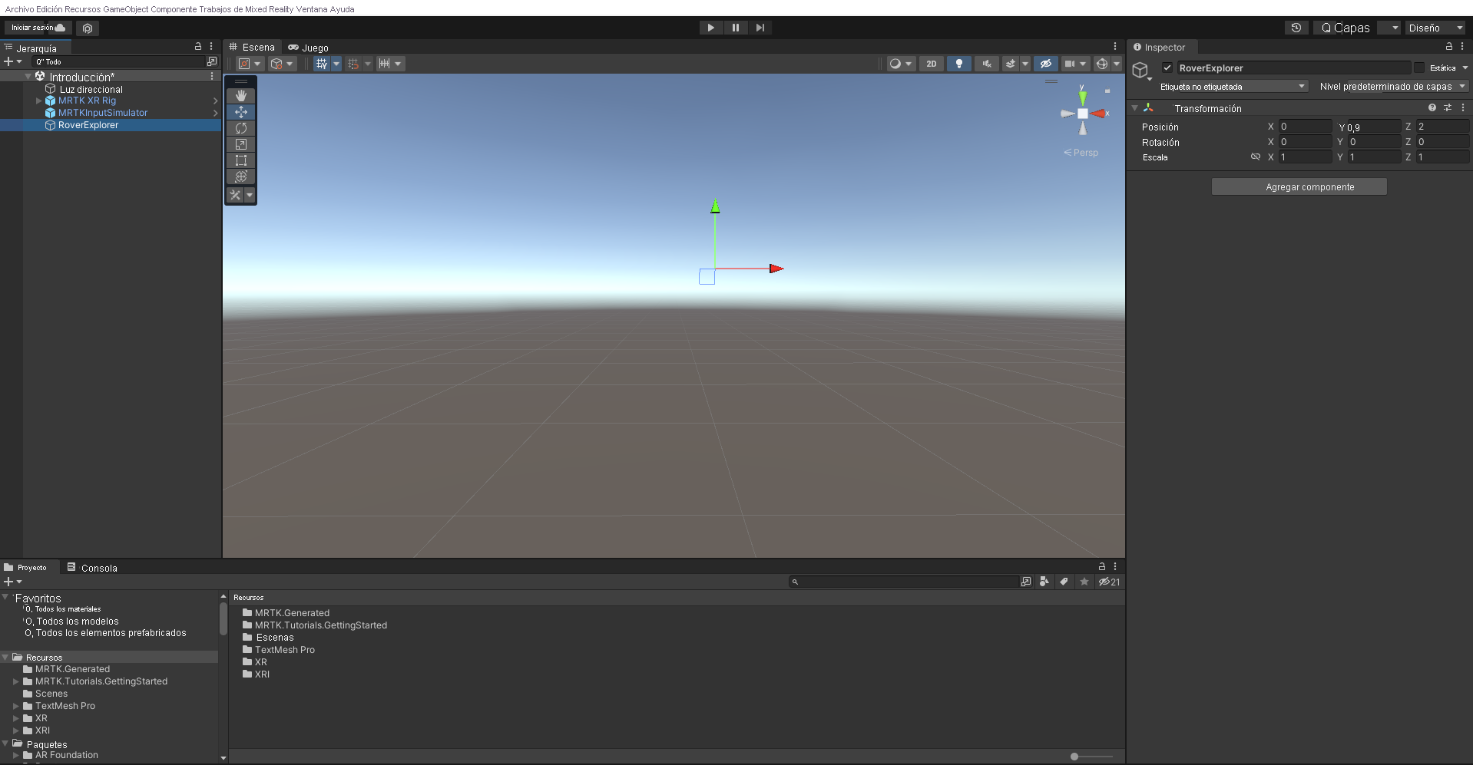Lock the Hierarchy panel

(x=198, y=47)
